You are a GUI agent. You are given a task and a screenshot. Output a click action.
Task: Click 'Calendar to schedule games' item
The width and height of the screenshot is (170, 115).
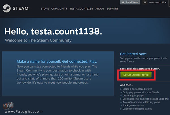point(137,109)
